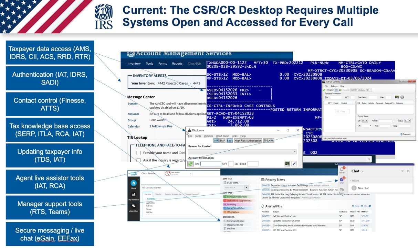Switch to the Transfer tab in Finesse
Image resolution: width=418 pixels, height=249 pixels.
click(x=158, y=194)
